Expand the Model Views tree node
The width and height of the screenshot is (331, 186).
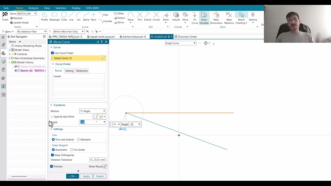pos(10,50)
